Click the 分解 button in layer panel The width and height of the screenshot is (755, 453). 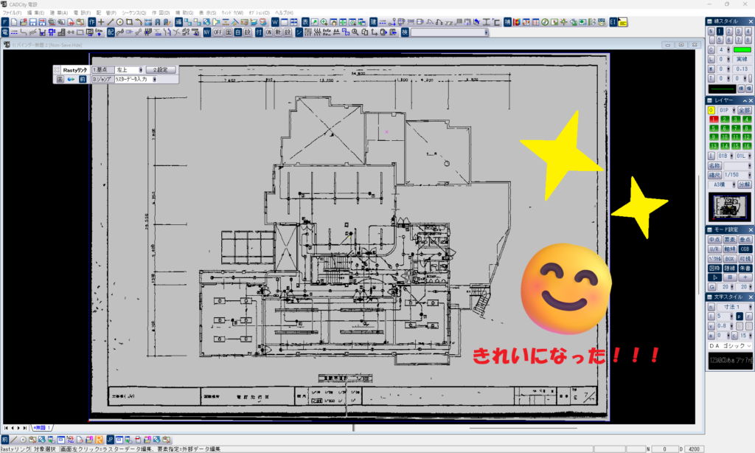pos(745,184)
